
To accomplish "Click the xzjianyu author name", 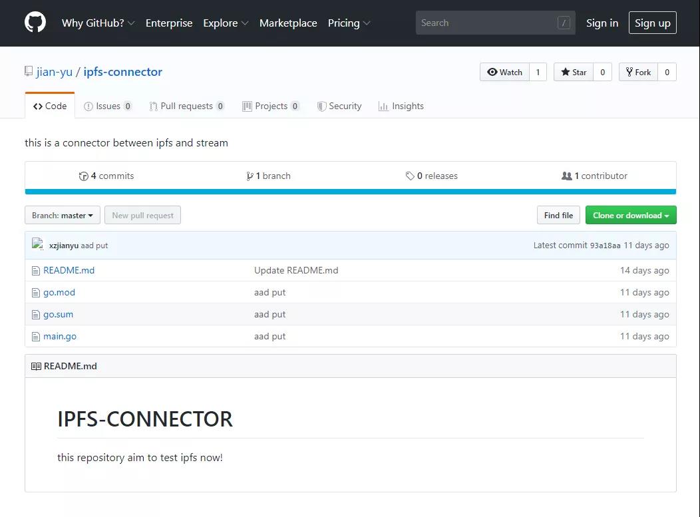I will tap(64, 246).
